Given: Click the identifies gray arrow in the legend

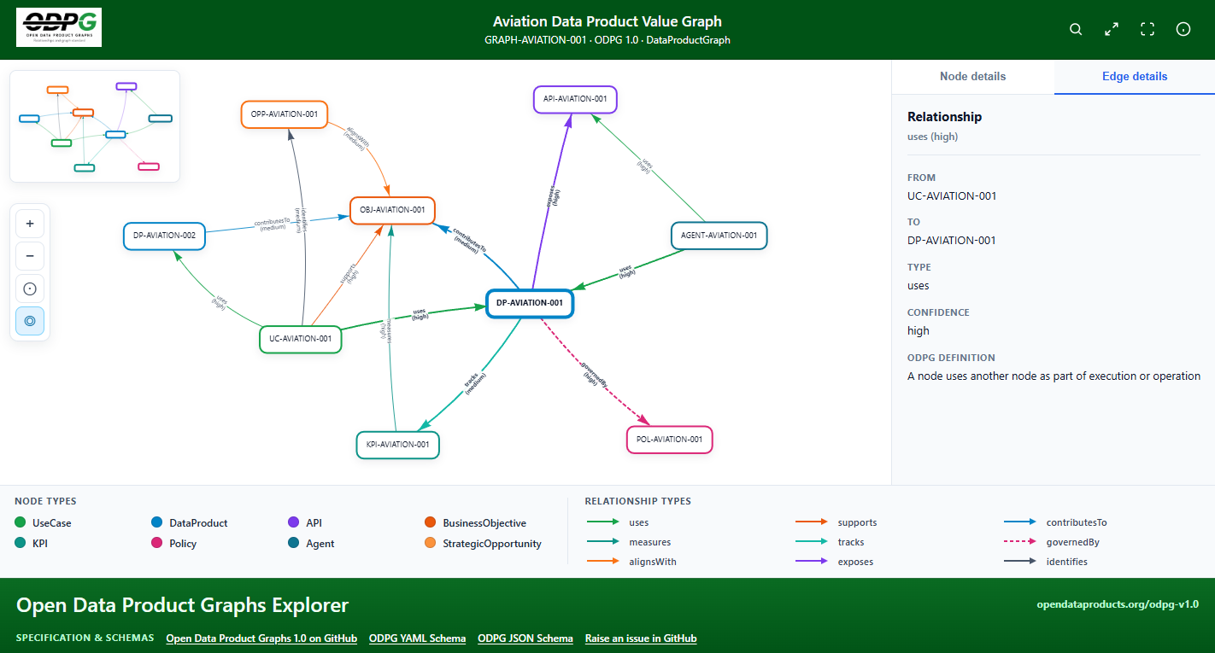Looking at the screenshot, I should [1018, 562].
